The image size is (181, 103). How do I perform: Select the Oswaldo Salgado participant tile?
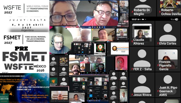point(114,86)
